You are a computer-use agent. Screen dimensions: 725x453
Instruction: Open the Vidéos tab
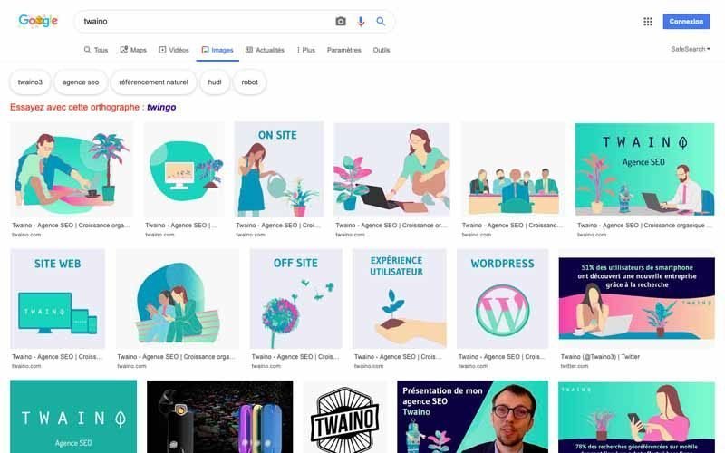click(174, 50)
